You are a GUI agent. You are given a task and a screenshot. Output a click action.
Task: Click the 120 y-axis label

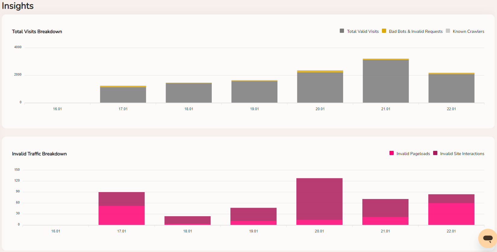[17, 180]
